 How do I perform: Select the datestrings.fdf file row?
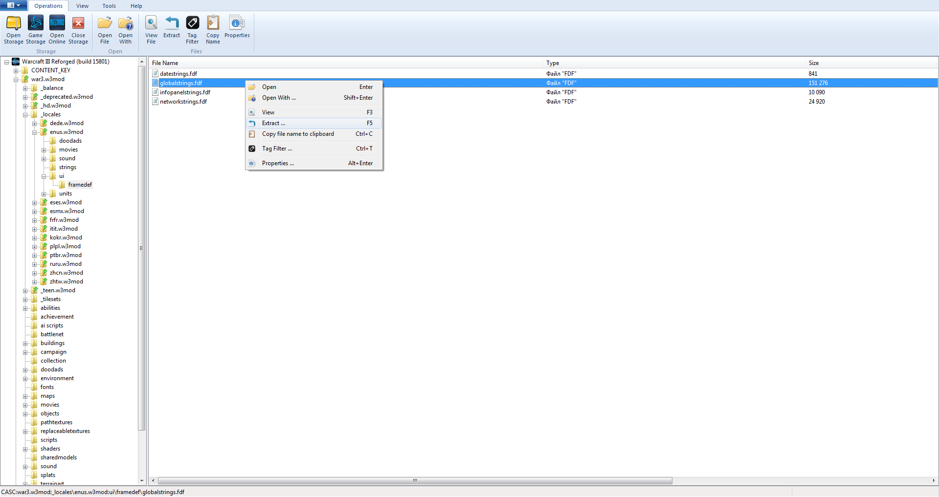[543, 74]
